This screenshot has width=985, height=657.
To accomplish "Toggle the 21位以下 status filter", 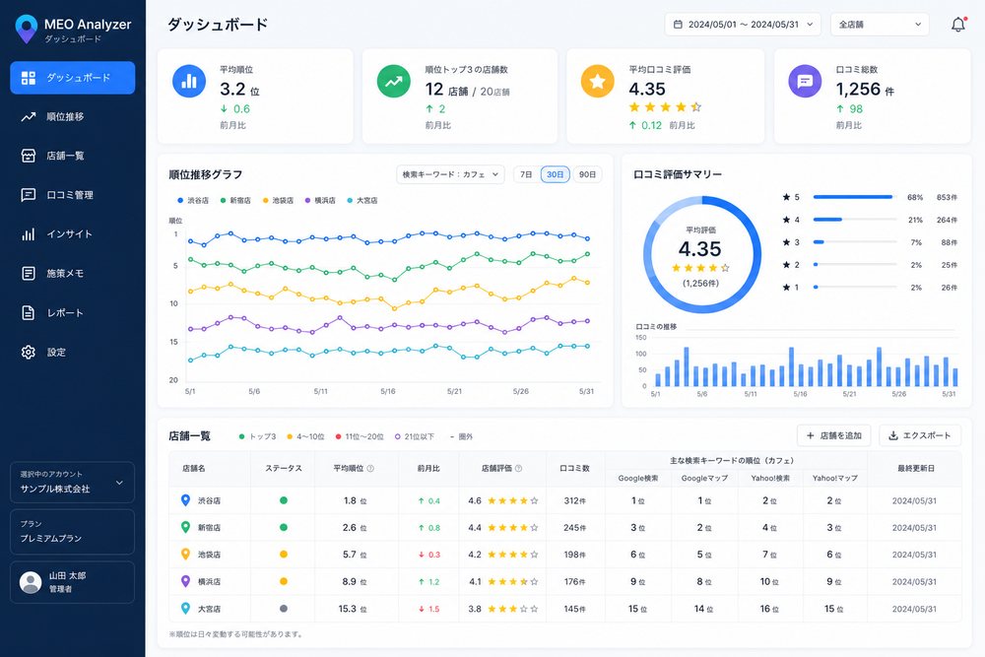I will [414, 436].
